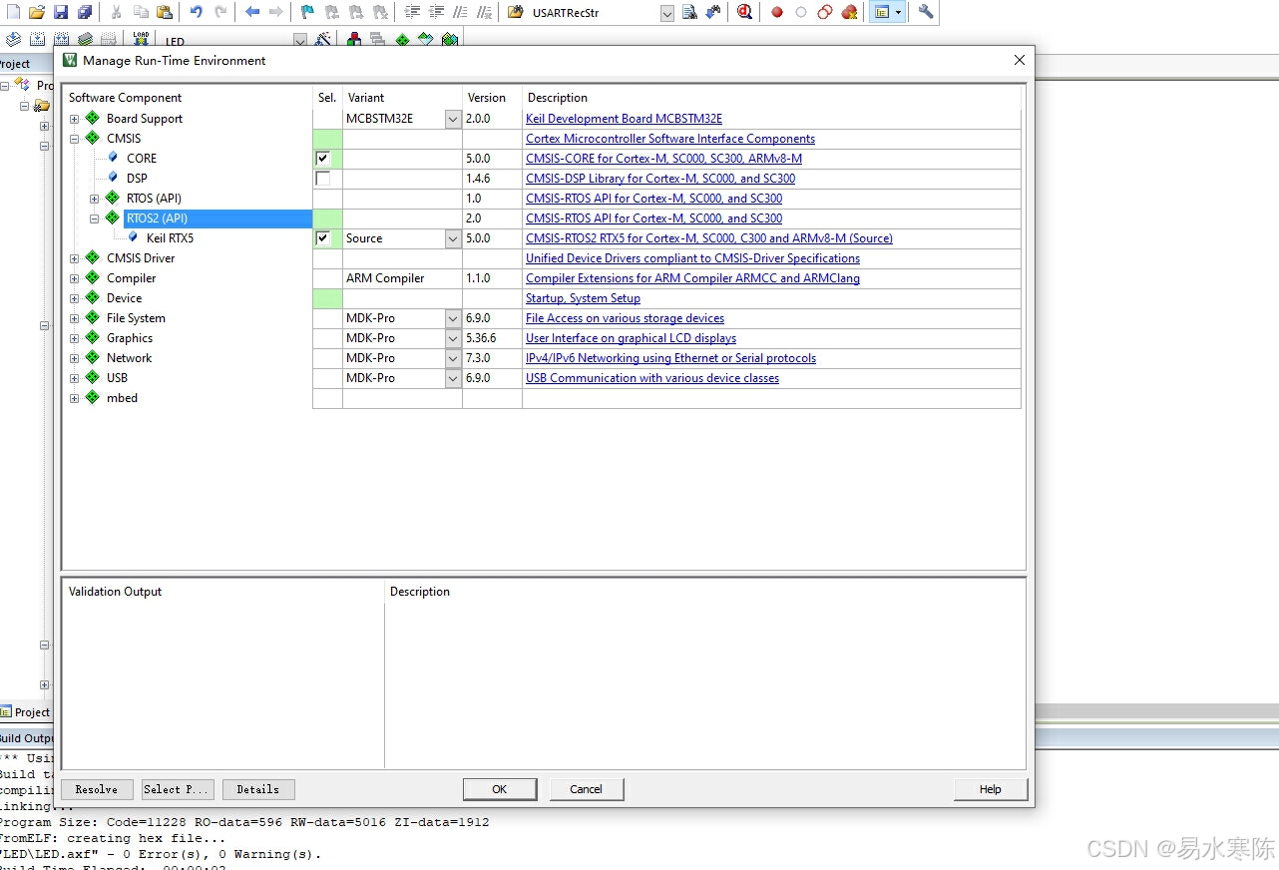The image size is (1279, 870).
Task: Open USB Communication with various device classes link
Action: (x=652, y=378)
